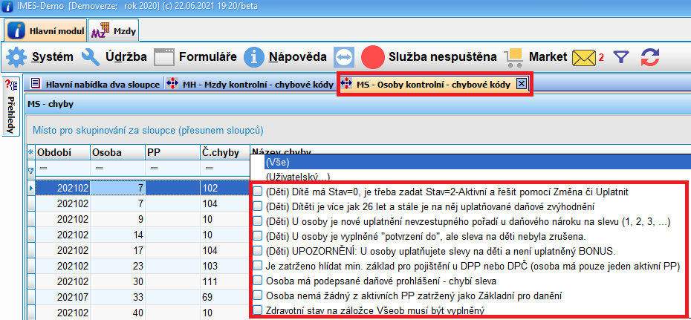691x320 pixels.
Task: Switch to Mzdy module tab
Action: tap(114, 30)
